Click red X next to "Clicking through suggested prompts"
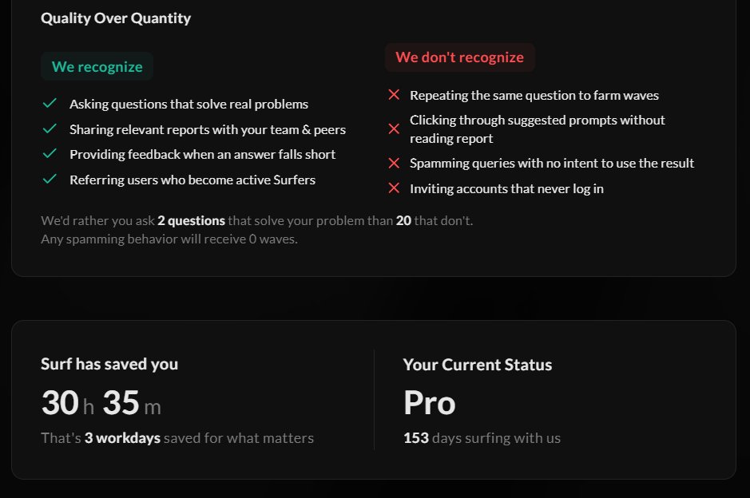The width and height of the screenshot is (750, 498). [393, 128]
